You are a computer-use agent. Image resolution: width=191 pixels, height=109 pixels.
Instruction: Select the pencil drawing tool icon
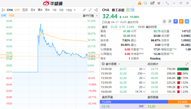[x=84, y=10]
